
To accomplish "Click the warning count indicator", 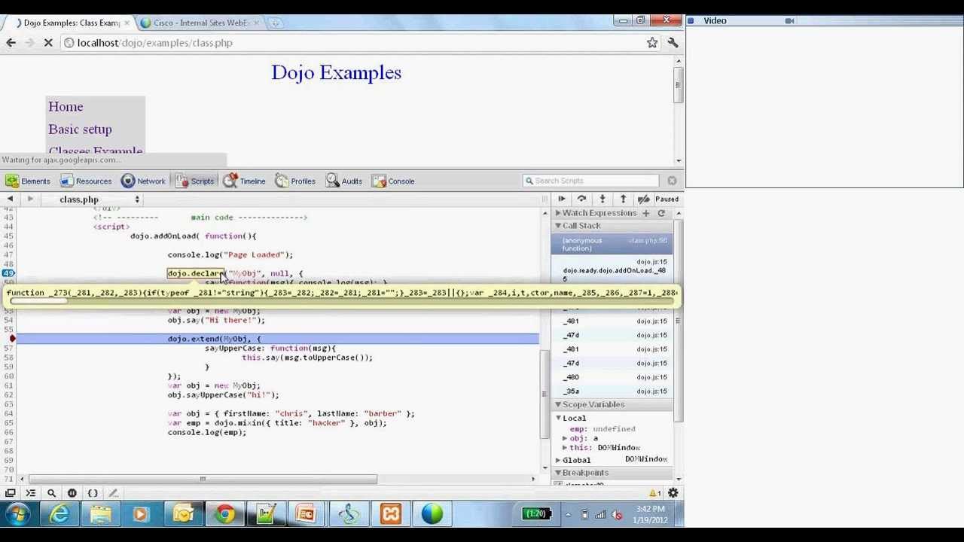I will [x=655, y=493].
